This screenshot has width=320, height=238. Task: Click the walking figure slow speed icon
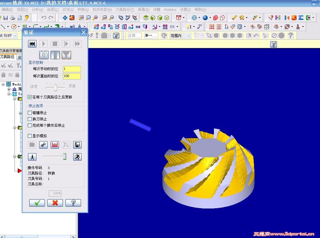[x=32, y=157]
